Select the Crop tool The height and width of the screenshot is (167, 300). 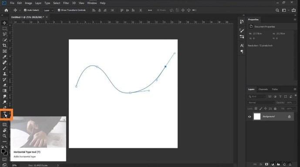click(4, 46)
